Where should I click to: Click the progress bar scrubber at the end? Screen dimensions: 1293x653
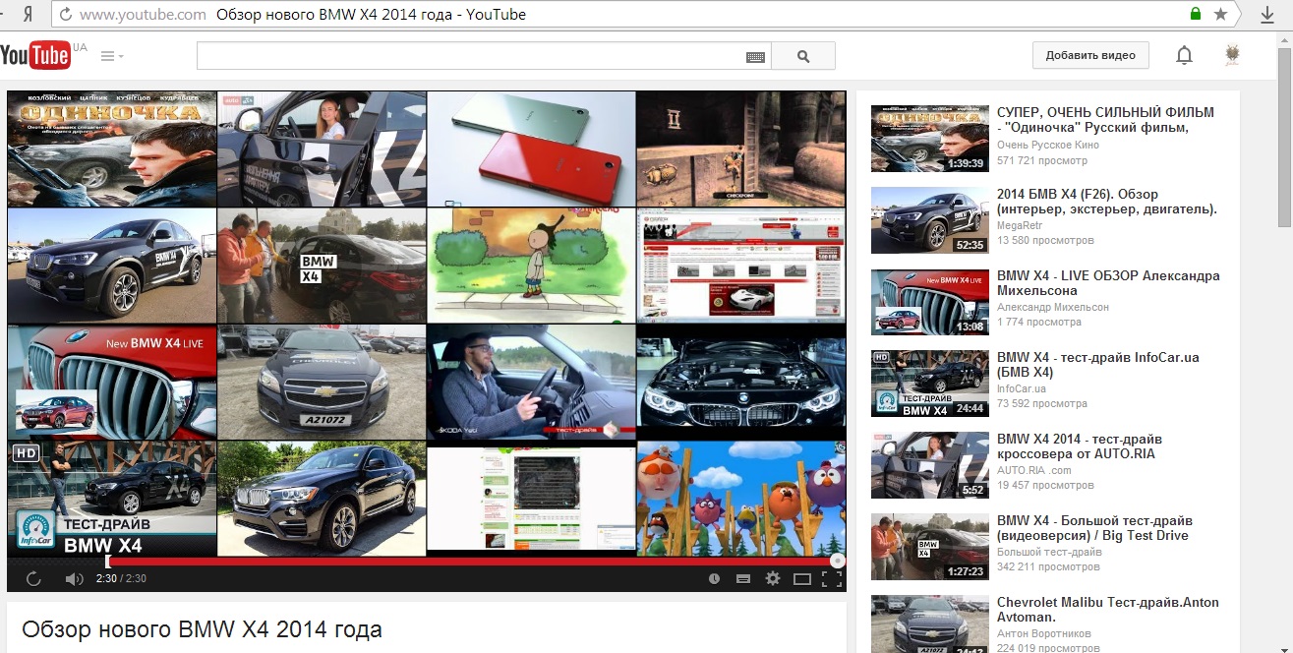[837, 561]
